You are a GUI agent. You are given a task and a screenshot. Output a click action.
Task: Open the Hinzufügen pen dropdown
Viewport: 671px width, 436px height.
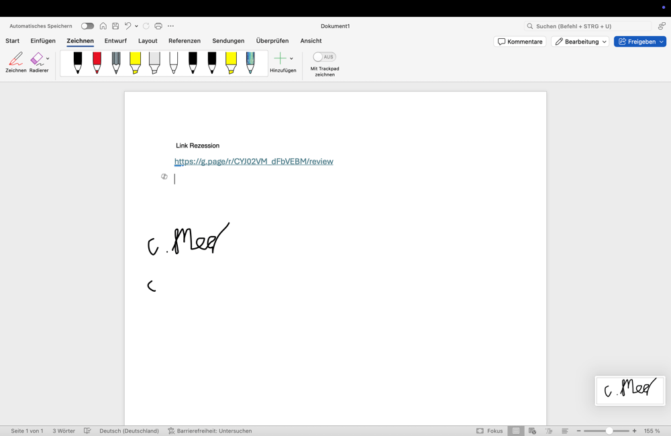pyautogui.click(x=291, y=59)
